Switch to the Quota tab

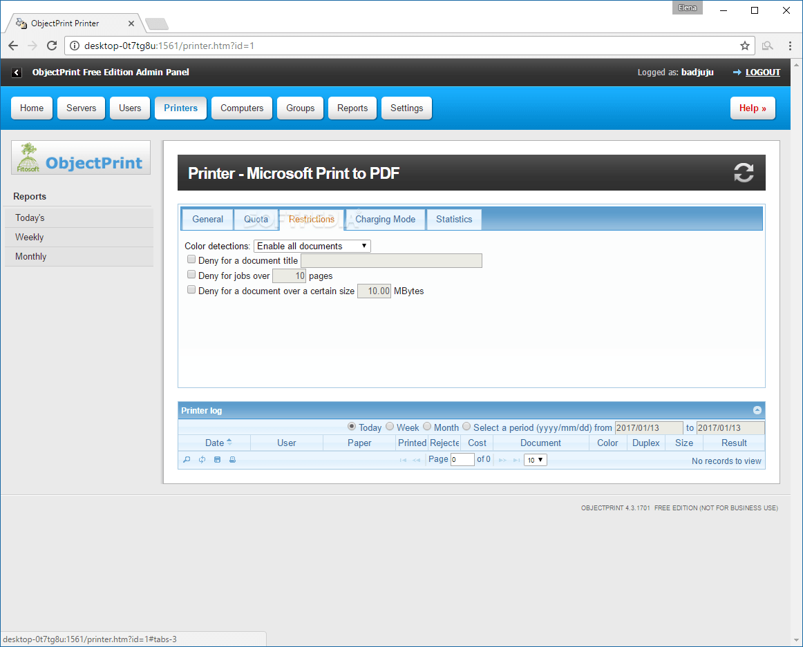256,219
